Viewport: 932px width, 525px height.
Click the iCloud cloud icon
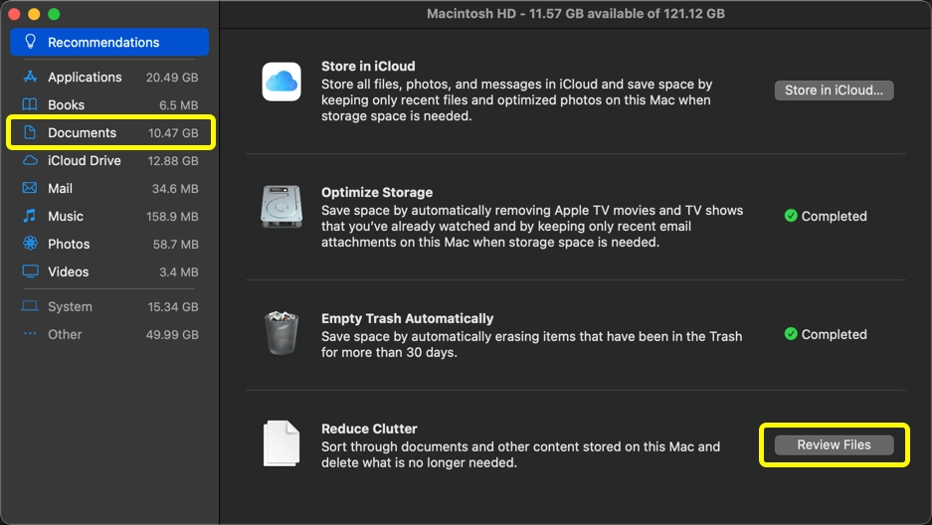click(281, 82)
